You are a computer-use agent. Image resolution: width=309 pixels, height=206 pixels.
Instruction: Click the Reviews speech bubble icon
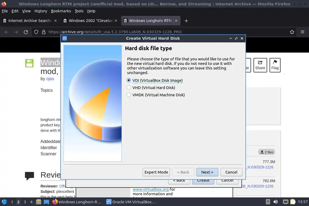30,176
